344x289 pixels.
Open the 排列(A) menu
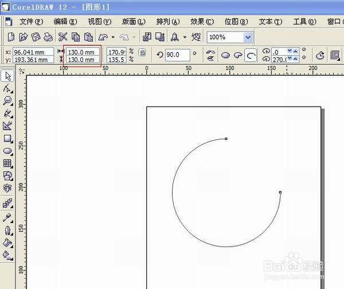(x=168, y=22)
